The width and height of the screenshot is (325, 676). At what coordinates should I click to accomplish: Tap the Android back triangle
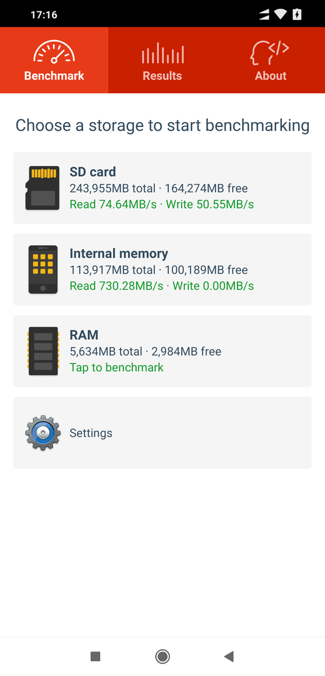229,656
